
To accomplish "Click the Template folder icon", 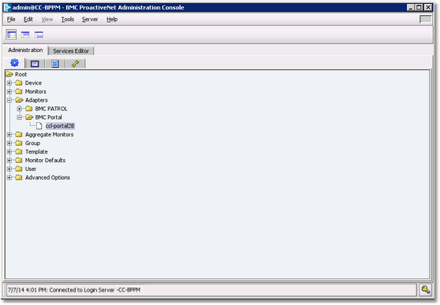I will pos(19,151).
